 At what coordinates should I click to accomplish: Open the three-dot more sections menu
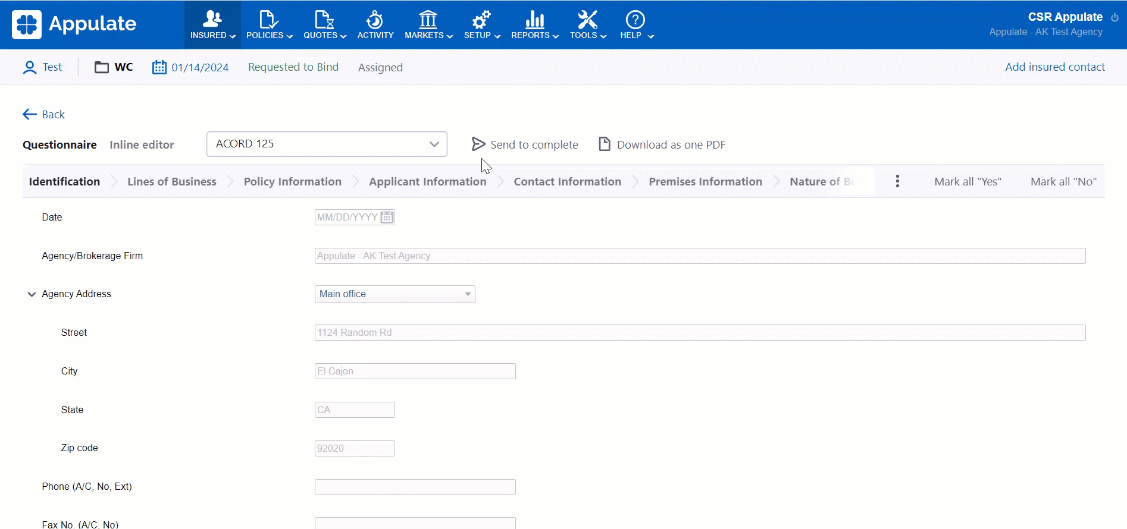[897, 181]
